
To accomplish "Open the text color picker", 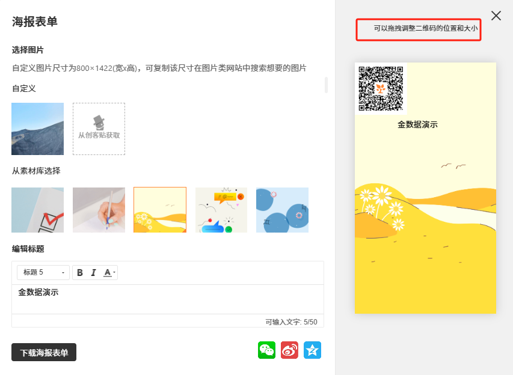I will pos(109,273).
